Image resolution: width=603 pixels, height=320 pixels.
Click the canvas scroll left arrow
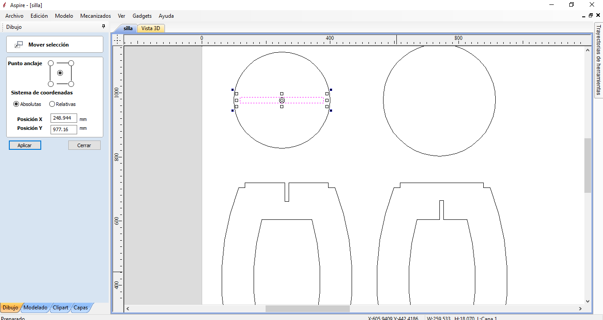tap(128, 308)
